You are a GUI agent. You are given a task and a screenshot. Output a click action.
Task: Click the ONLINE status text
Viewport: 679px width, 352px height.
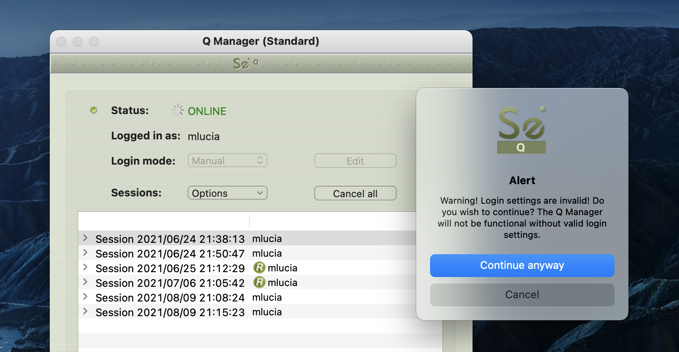pos(207,111)
